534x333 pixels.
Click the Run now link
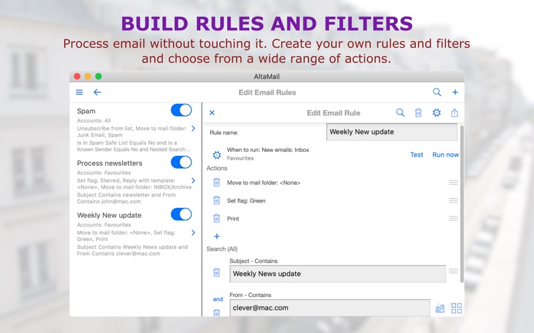point(445,155)
